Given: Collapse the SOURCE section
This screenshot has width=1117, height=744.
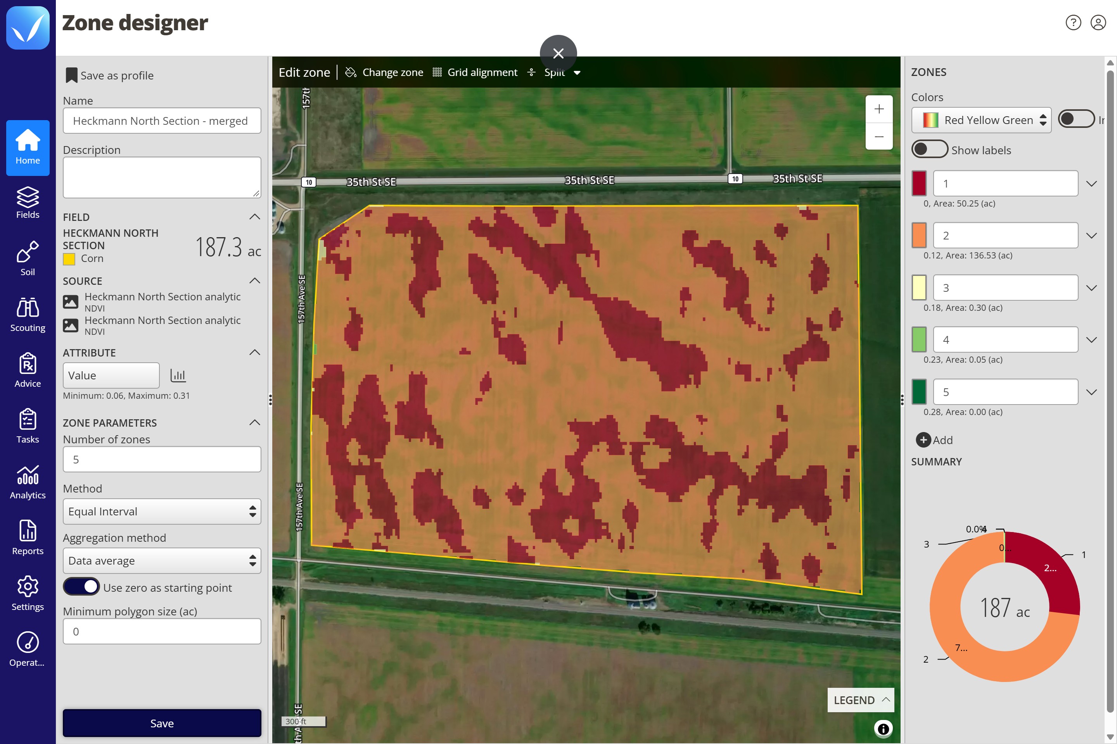Looking at the screenshot, I should tap(254, 281).
